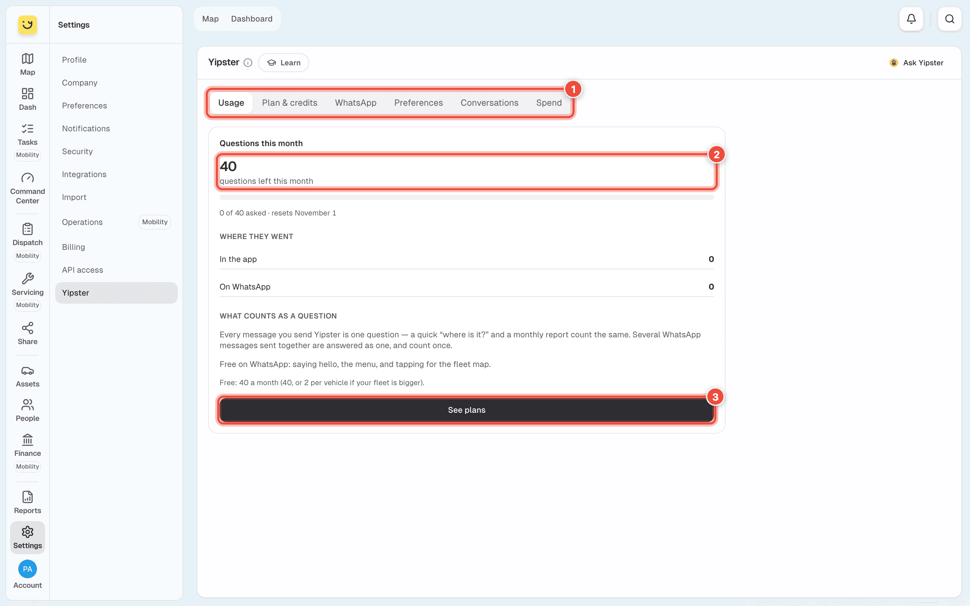The image size is (970, 606).
Task: Open Notifications settings
Action: click(116, 128)
